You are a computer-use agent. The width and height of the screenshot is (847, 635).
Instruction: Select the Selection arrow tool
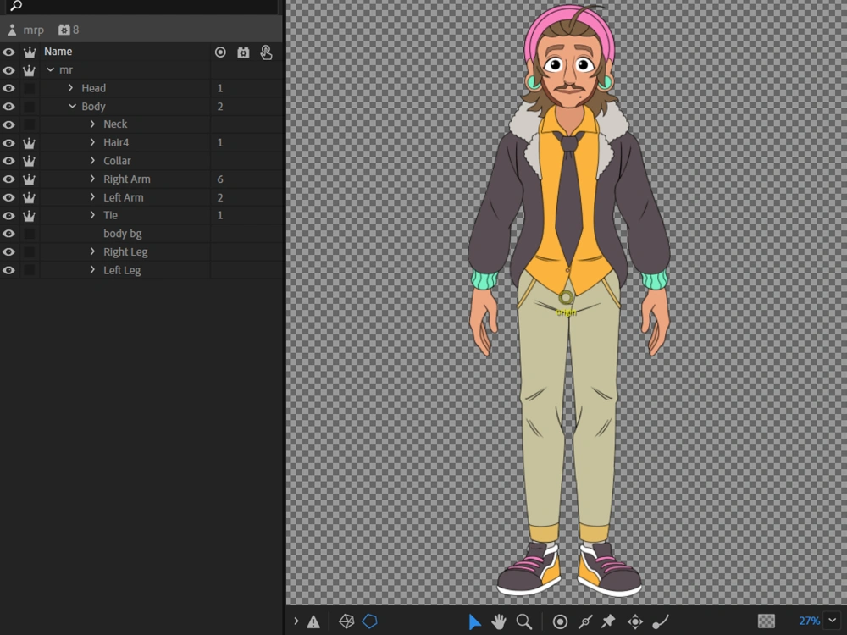pyautogui.click(x=475, y=621)
